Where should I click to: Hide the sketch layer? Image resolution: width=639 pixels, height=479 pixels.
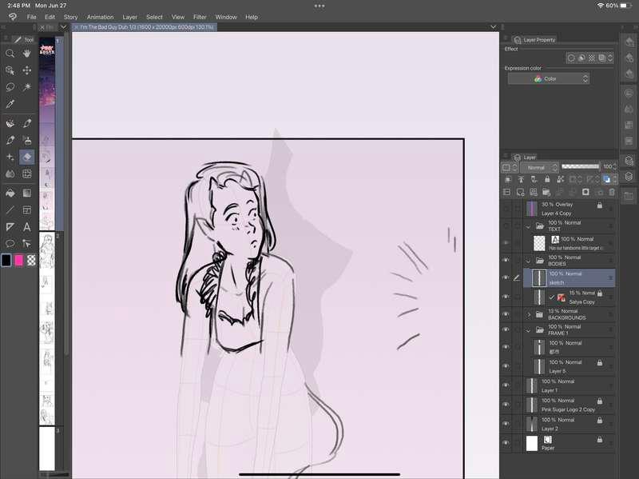coord(506,277)
